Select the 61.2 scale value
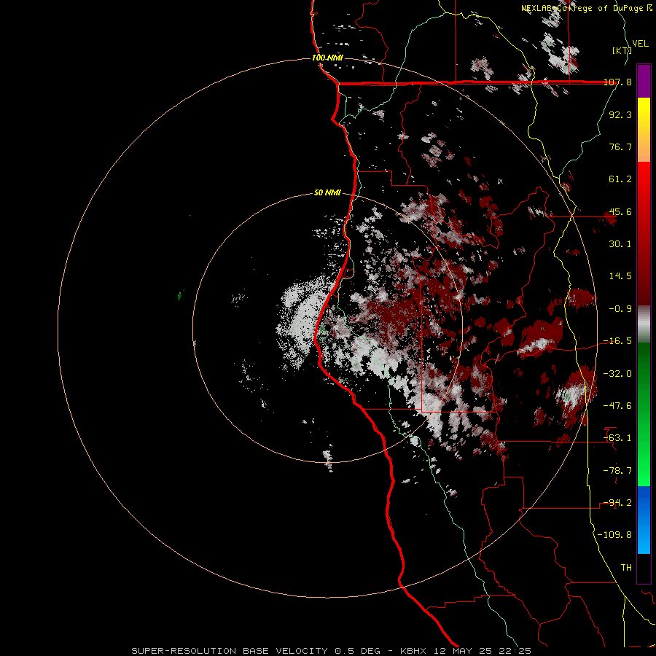656x656 pixels. coord(620,179)
